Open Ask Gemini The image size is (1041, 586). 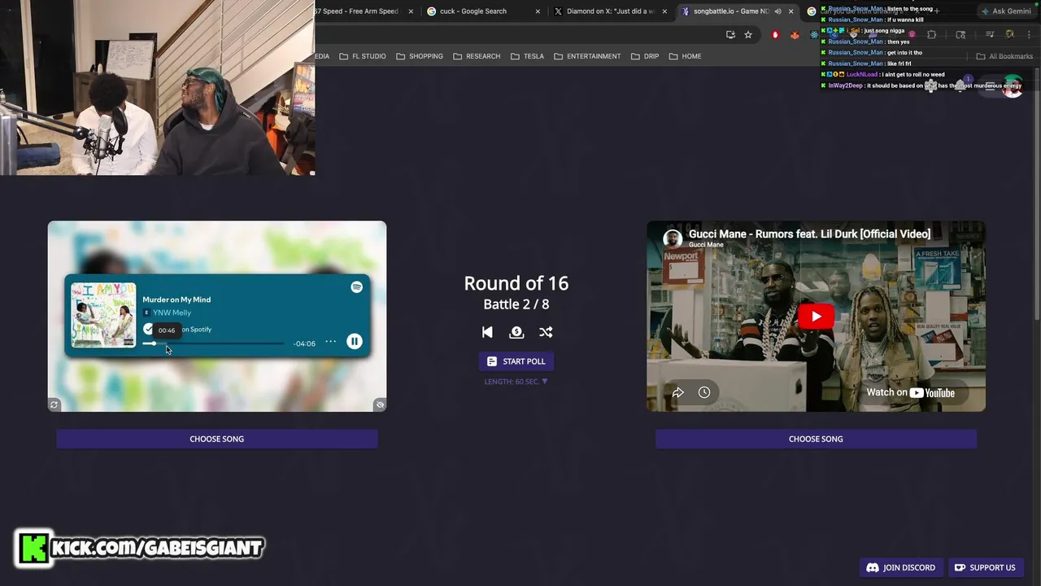pos(1006,11)
